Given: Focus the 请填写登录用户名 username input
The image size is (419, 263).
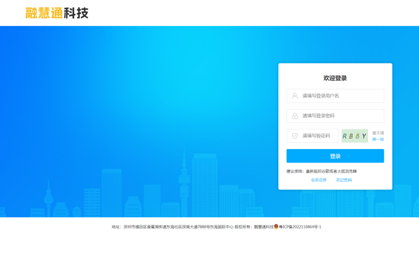Looking at the screenshot, I should [x=340, y=96].
